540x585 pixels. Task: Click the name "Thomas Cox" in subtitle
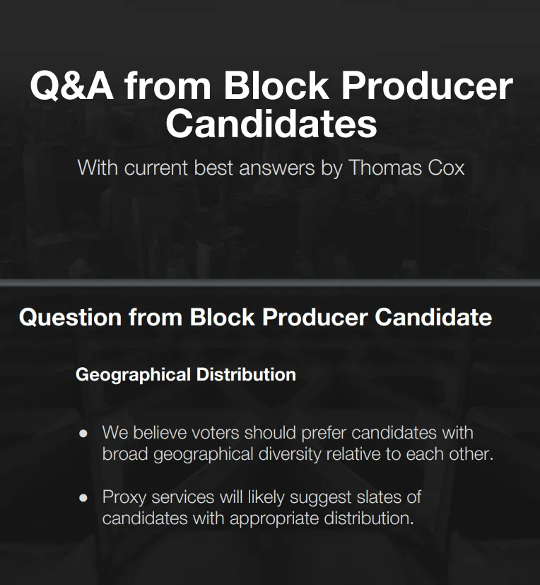[x=406, y=168]
